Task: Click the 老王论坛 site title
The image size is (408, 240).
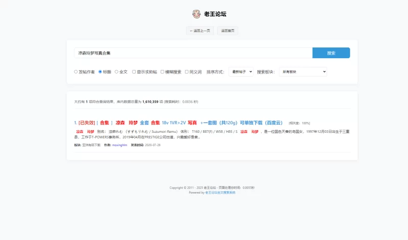Action: (215, 14)
